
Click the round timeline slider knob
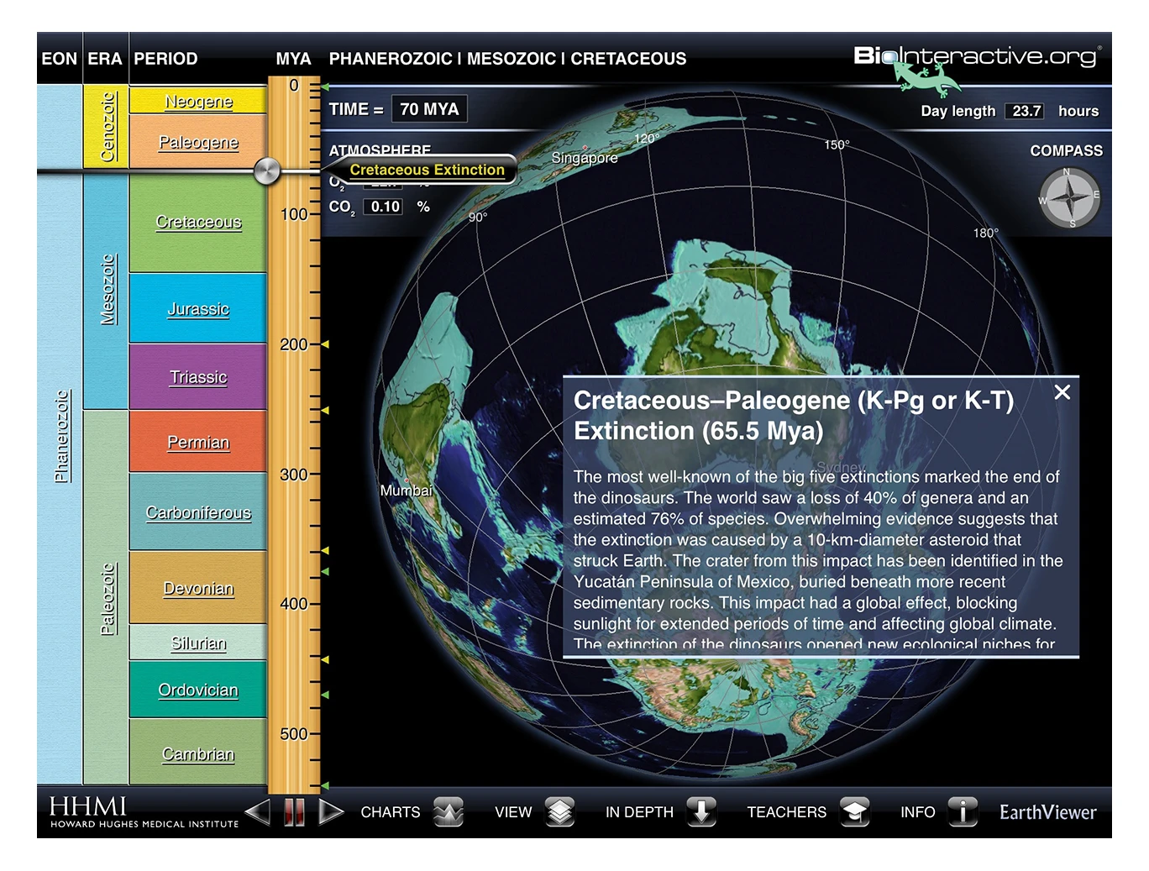267,171
